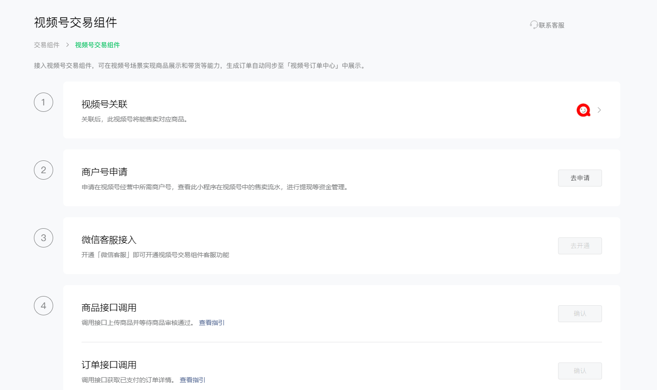
Task: Click the red 视频号 avatar icon
Action: click(583, 110)
